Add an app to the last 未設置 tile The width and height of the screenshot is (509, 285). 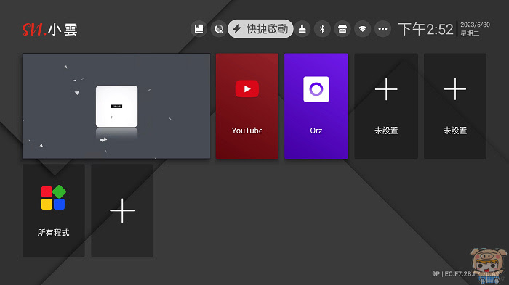coord(455,106)
